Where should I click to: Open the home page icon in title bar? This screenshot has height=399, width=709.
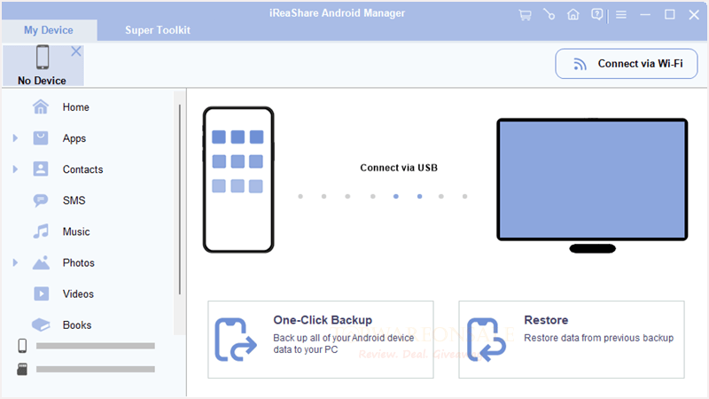(x=573, y=15)
